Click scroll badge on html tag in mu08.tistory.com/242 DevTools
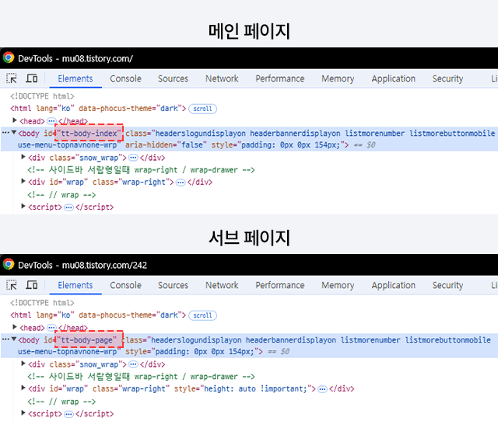Screen dimensions: 498x421 [x=202, y=315]
